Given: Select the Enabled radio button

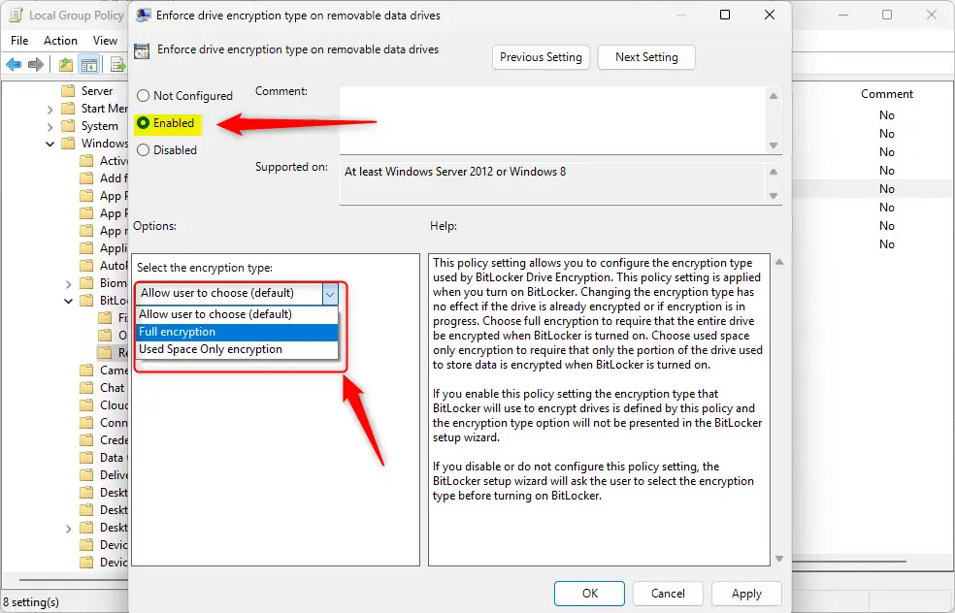Looking at the screenshot, I should tap(143, 123).
